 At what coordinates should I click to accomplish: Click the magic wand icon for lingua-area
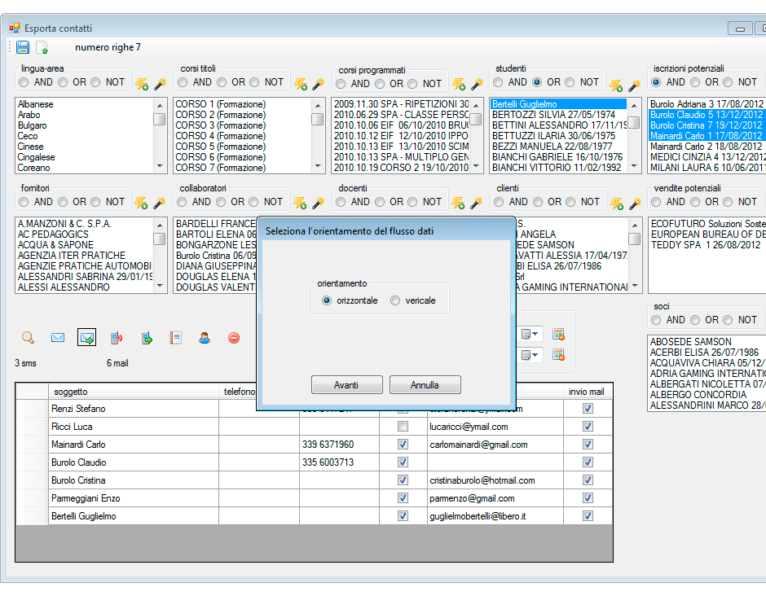click(160, 84)
